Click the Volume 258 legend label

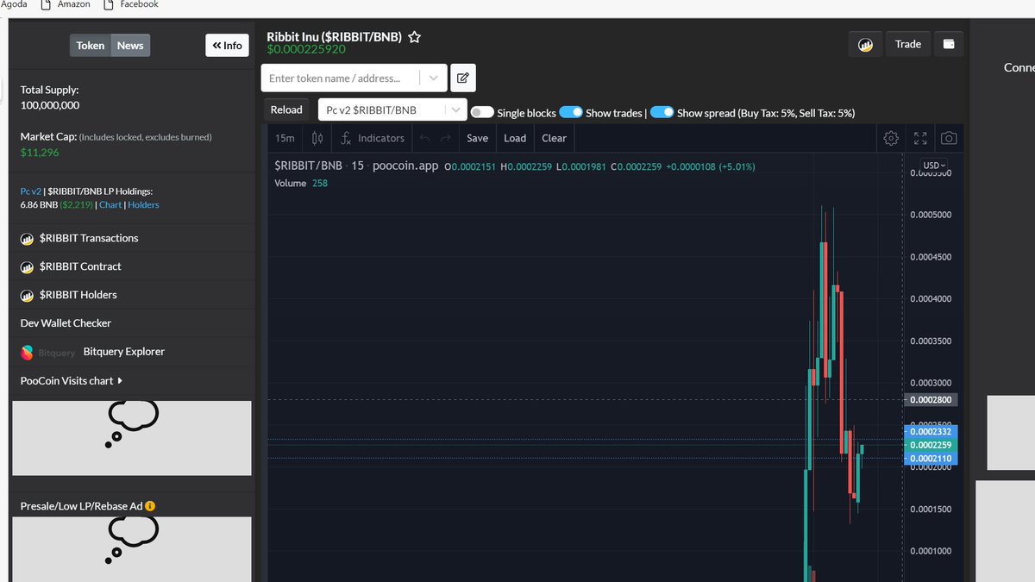coord(301,183)
